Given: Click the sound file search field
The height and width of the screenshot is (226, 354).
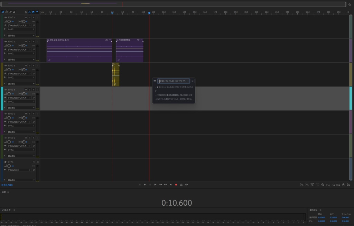Looking at the screenshot, I should (174, 81).
